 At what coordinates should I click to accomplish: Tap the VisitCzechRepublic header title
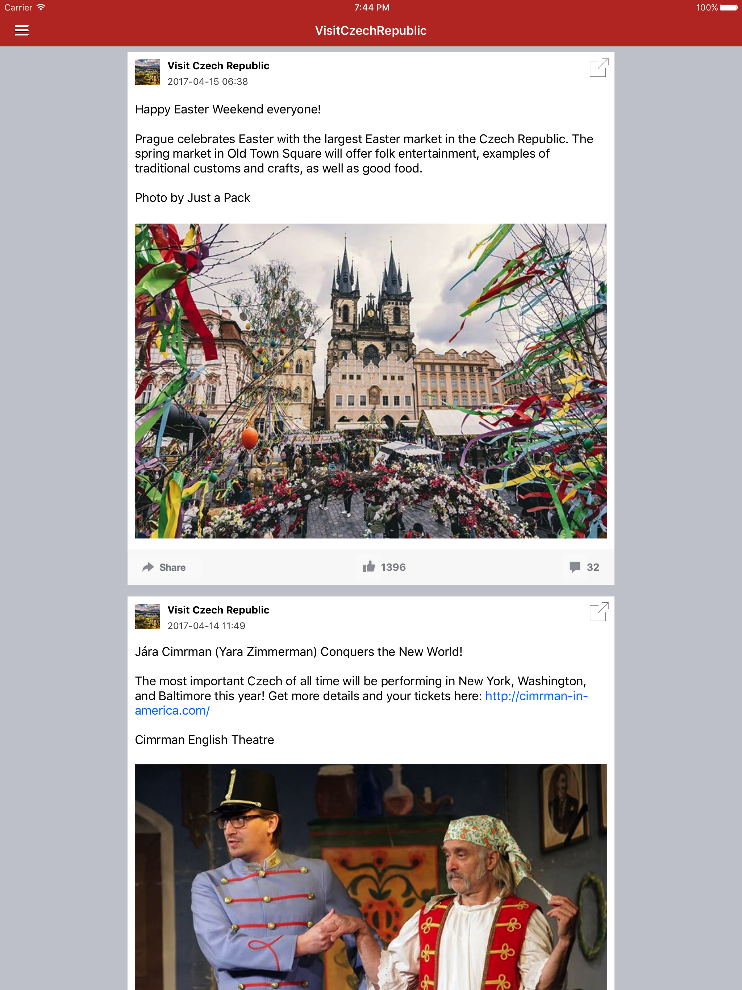point(371,30)
